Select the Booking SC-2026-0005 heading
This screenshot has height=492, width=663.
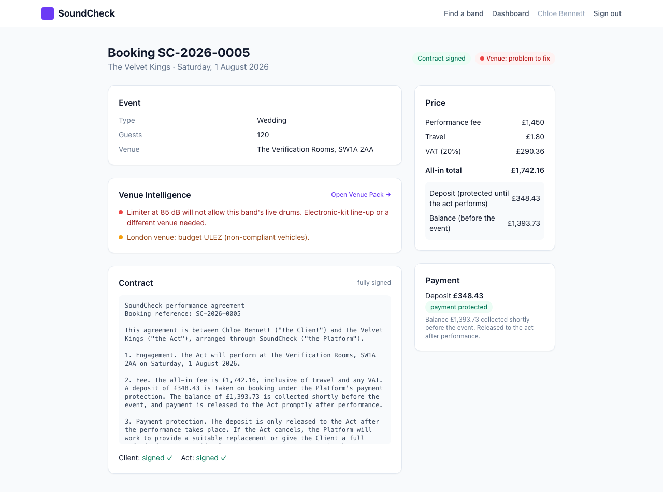179,53
